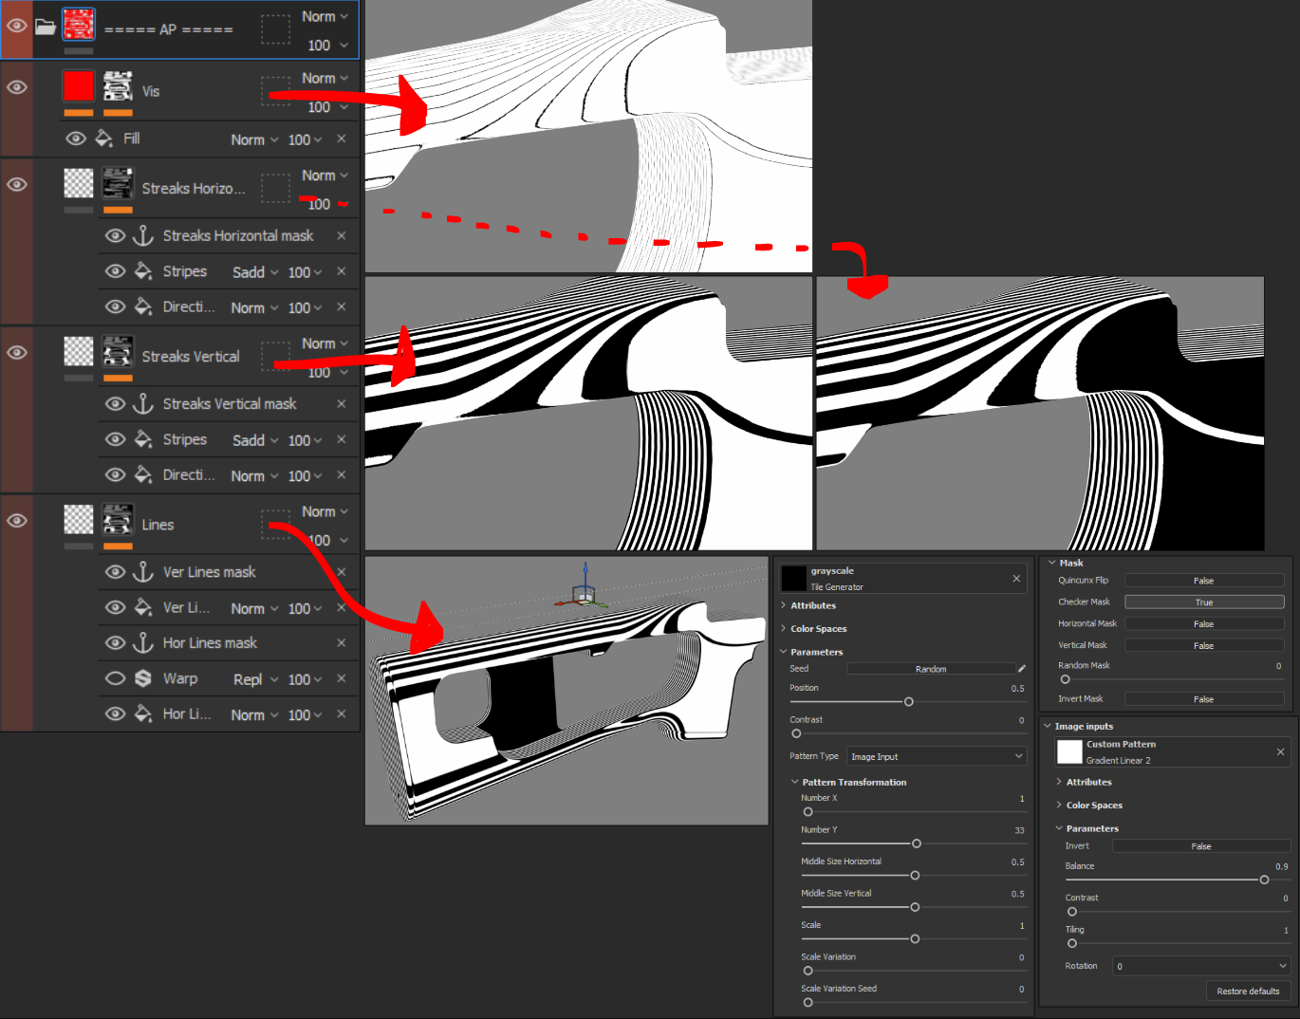Click the AP folder's red thumbnail
Viewport: 1300px width, 1019px height.
point(79,25)
